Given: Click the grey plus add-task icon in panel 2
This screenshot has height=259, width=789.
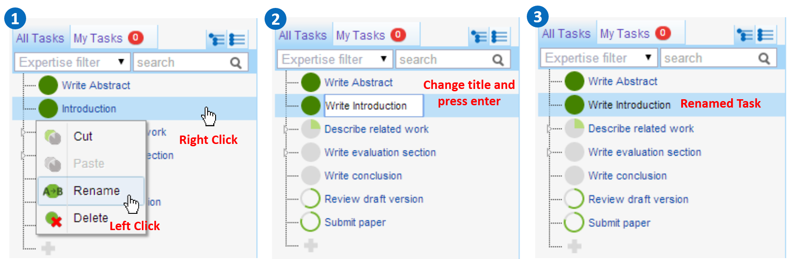Looking at the screenshot, I should 311,245.
